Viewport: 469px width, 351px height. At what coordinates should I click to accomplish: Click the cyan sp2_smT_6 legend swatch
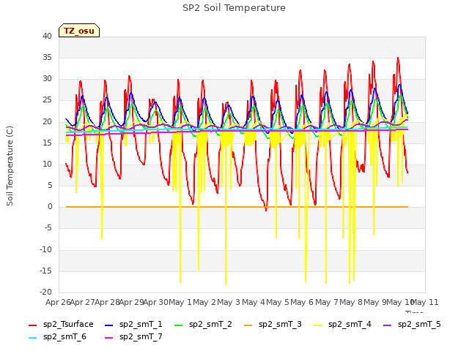click(x=32, y=338)
